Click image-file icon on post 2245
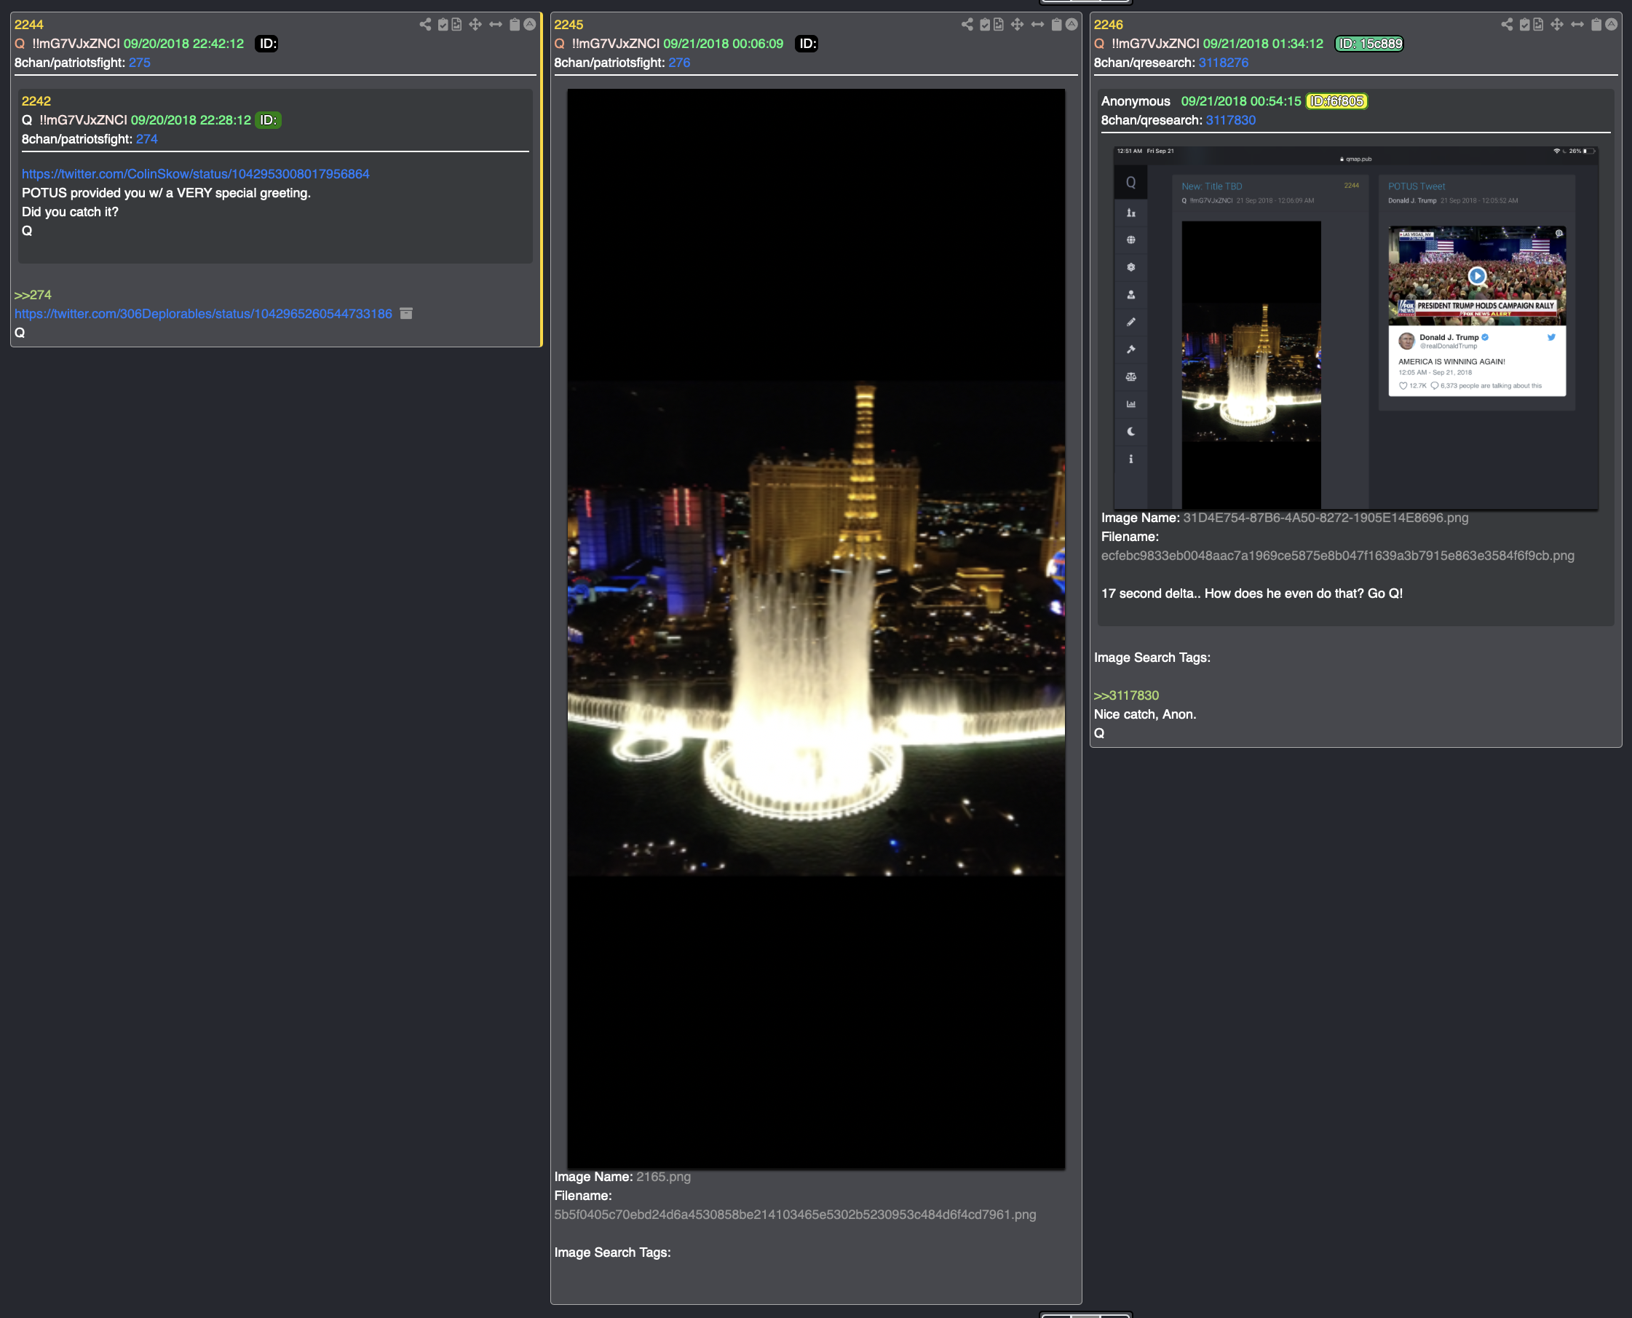The width and height of the screenshot is (1632, 1318). pos(998,24)
